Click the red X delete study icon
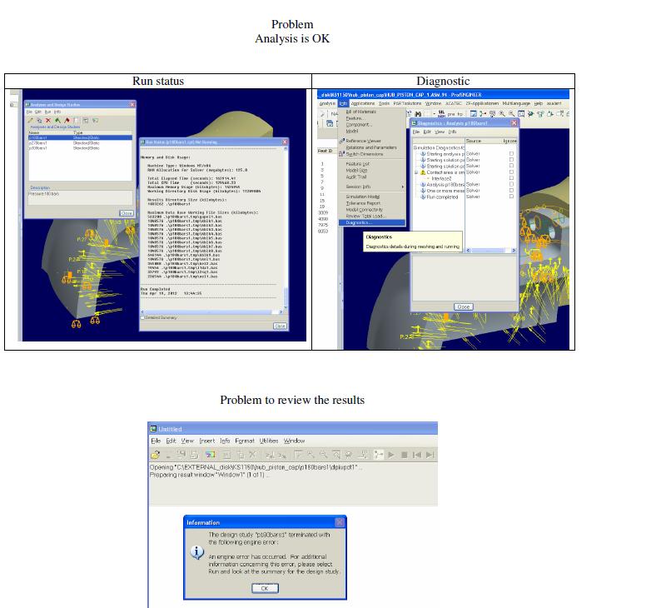This screenshot has width=666, height=608. 48,120
